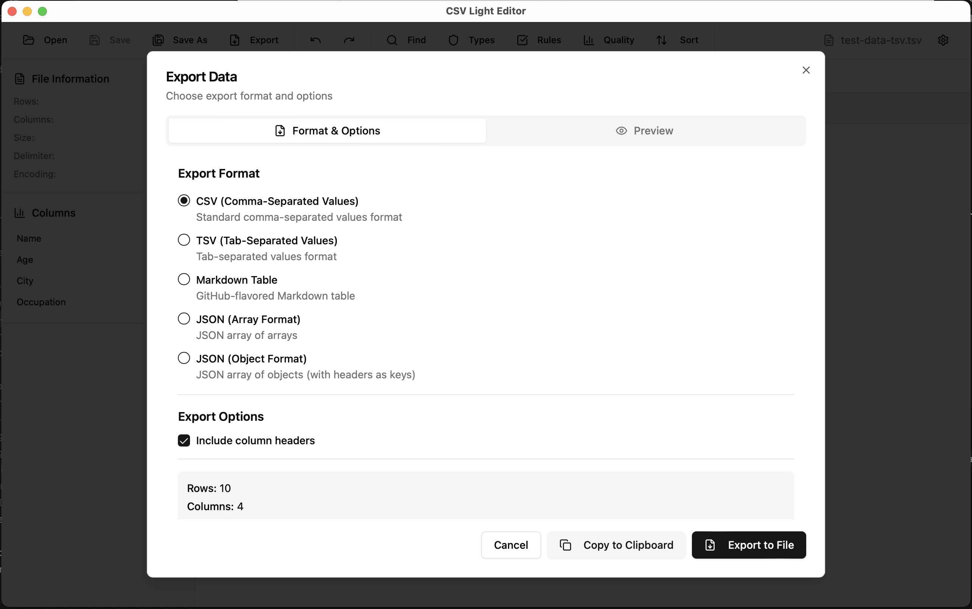Click the Find magnifier icon

coord(392,40)
